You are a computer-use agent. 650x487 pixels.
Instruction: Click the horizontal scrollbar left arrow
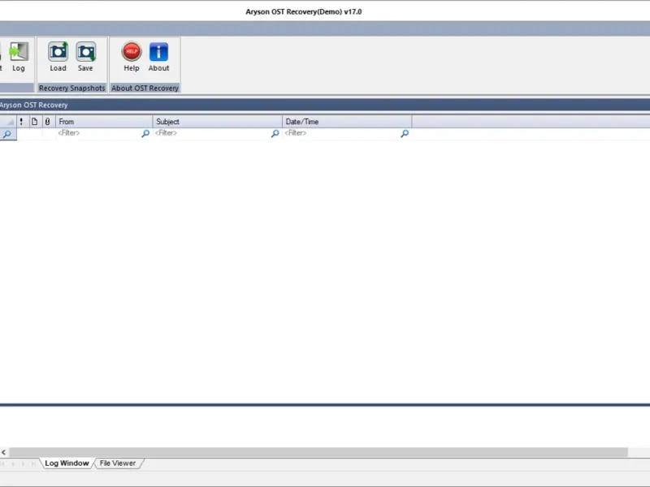pyautogui.click(x=4, y=452)
